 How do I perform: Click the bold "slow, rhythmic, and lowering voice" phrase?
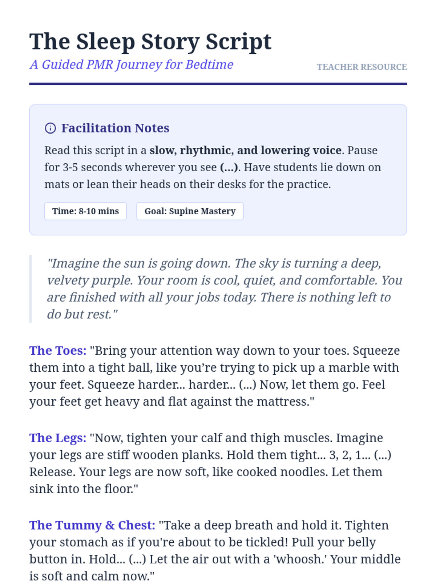[245, 150]
